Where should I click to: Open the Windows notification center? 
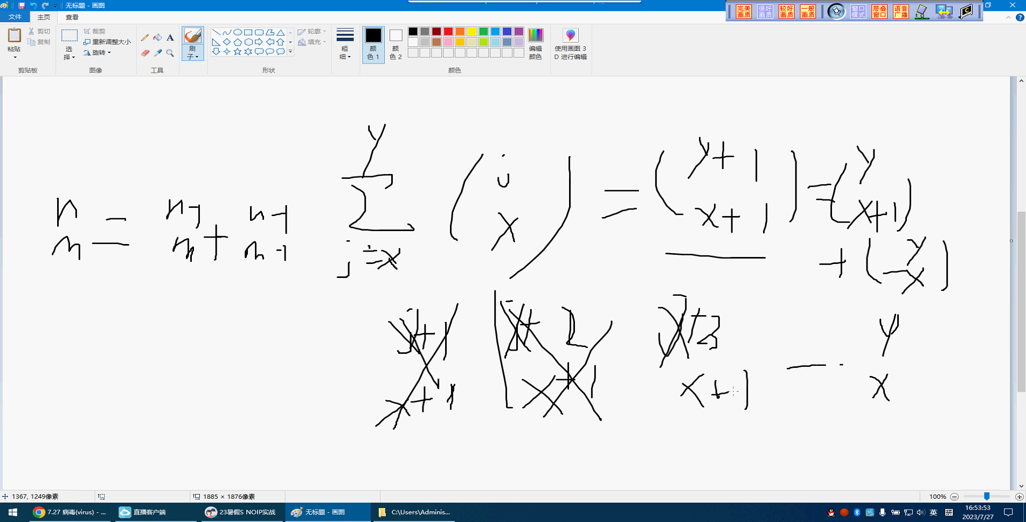[x=1008, y=512]
